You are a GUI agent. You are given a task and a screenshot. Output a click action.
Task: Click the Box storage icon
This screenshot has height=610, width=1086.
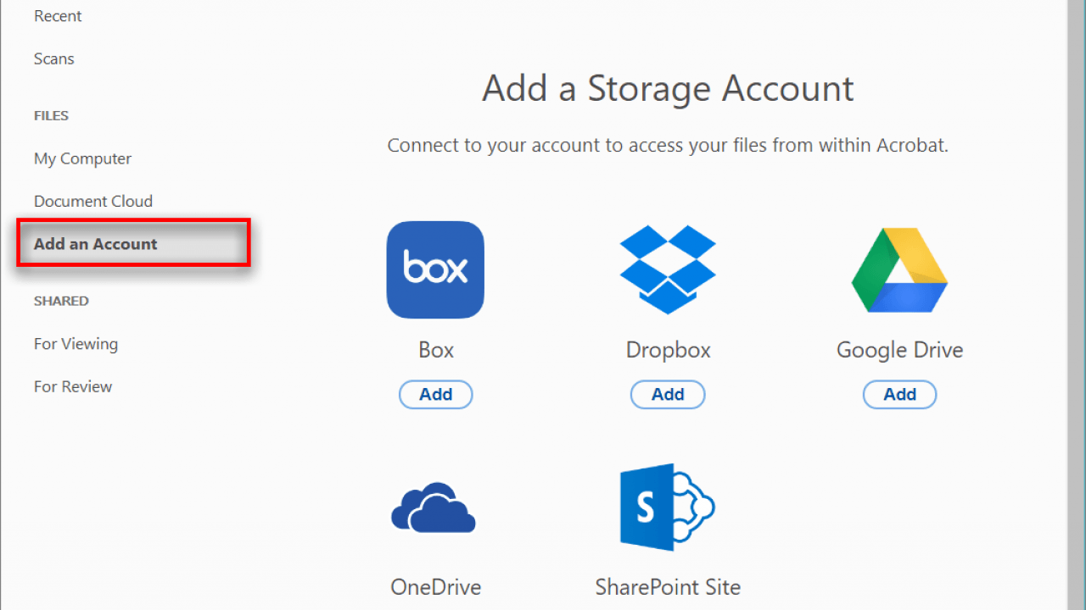pyautogui.click(x=435, y=269)
